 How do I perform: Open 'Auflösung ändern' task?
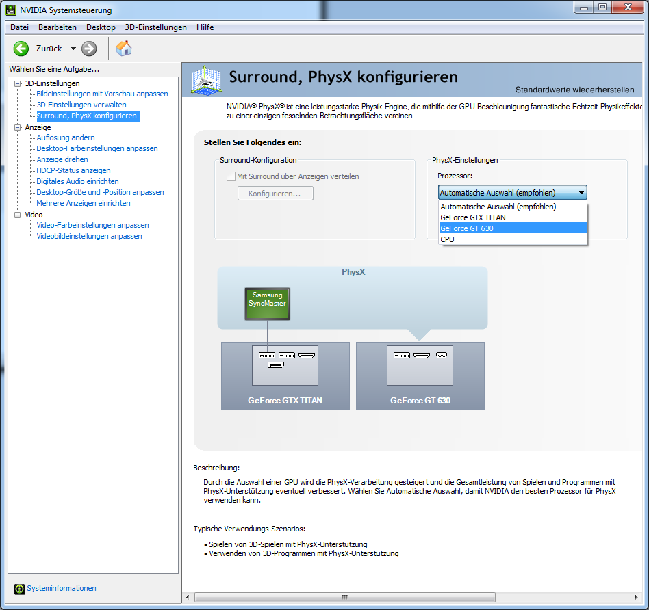(x=66, y=137)
